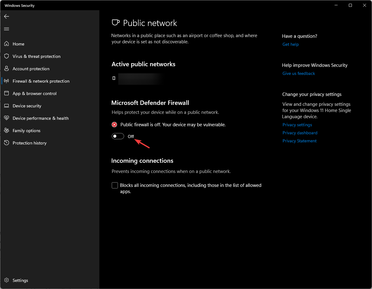The height and width of the screenshot is (289, 372).
Task: Open the Privacy settings link
Action: pyautogui.click(x=297, y=125)
